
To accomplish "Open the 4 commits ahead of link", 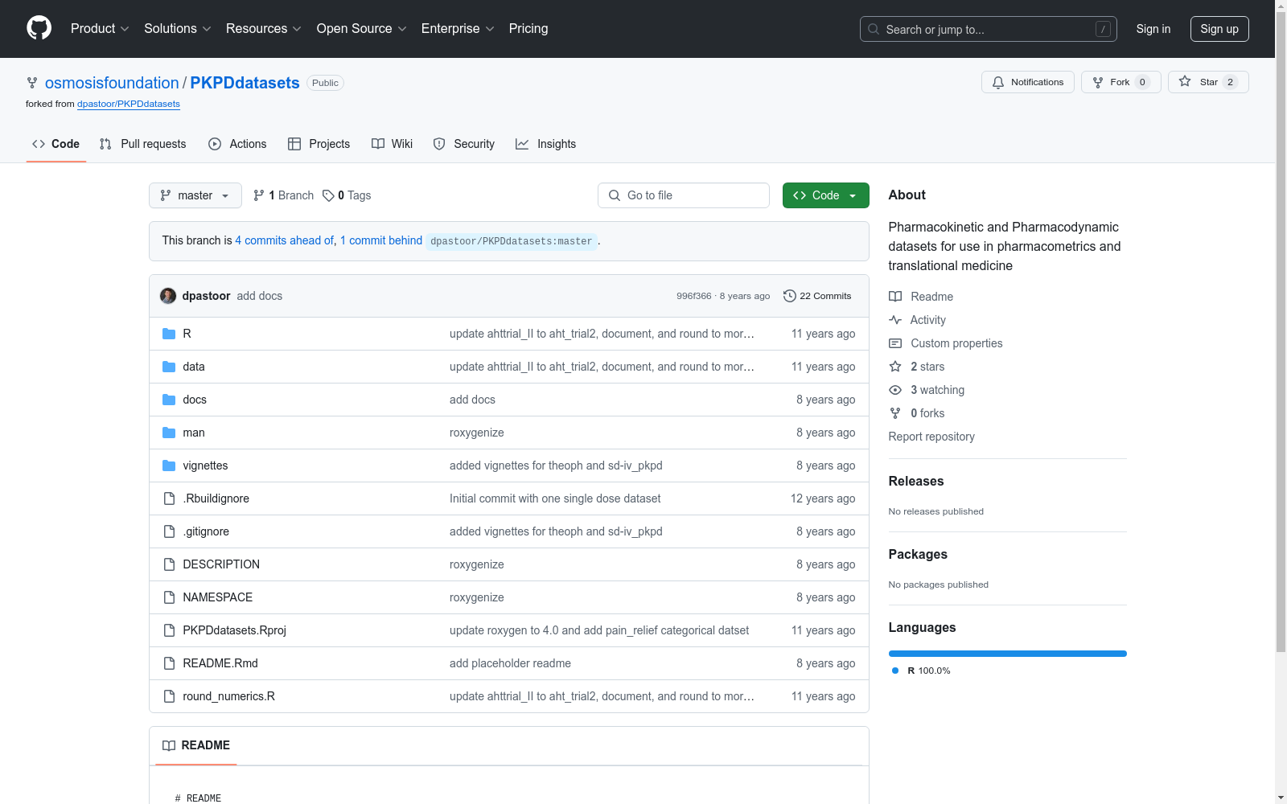I will click(285, 240).
